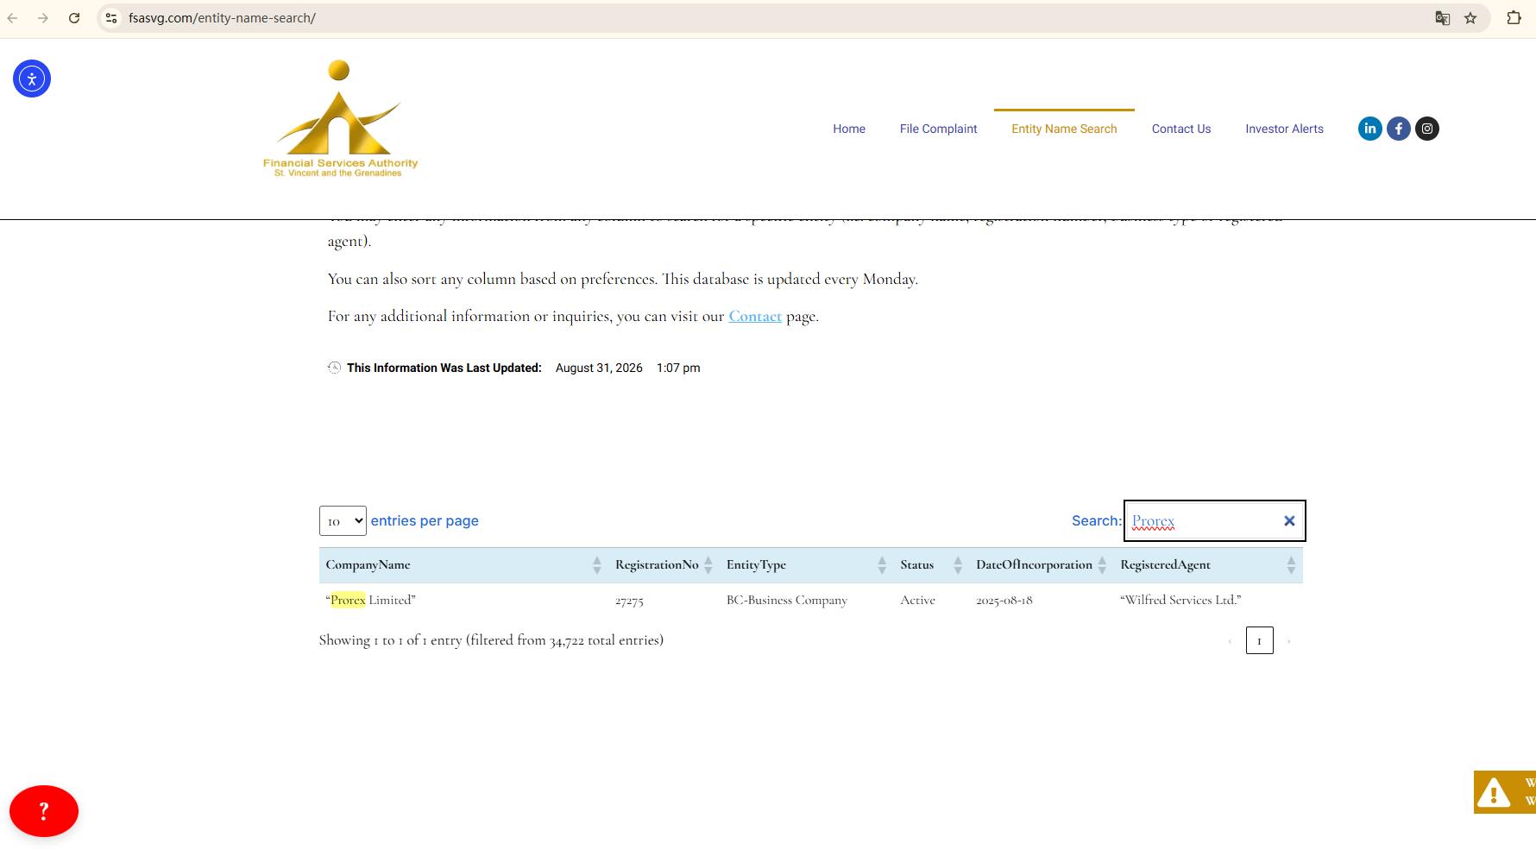This screenshot has height=850, width=1536.
Task: Reload the page with the refresh icon
Action: click(74, 18)
